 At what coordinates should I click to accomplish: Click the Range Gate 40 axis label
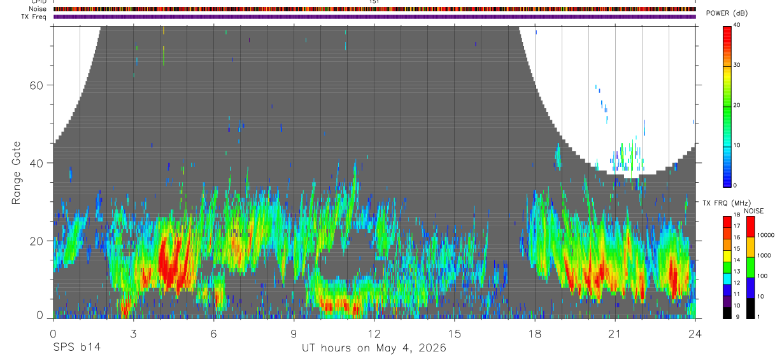point(38,163)
